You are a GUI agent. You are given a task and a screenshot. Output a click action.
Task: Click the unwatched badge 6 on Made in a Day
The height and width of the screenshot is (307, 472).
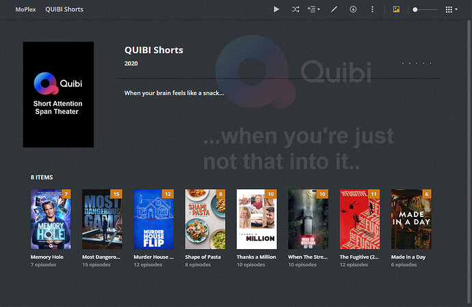pyautogui.click(x=427, y=194)
